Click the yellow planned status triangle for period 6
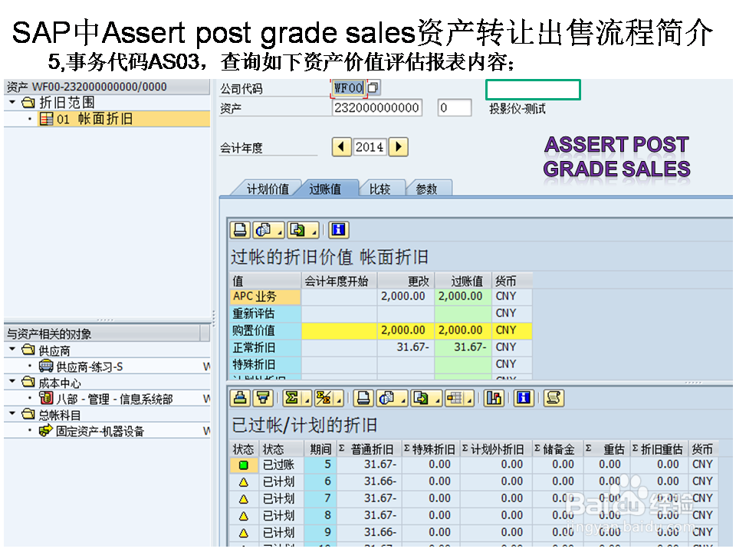 pyautogui.click(x=243, y=482)
